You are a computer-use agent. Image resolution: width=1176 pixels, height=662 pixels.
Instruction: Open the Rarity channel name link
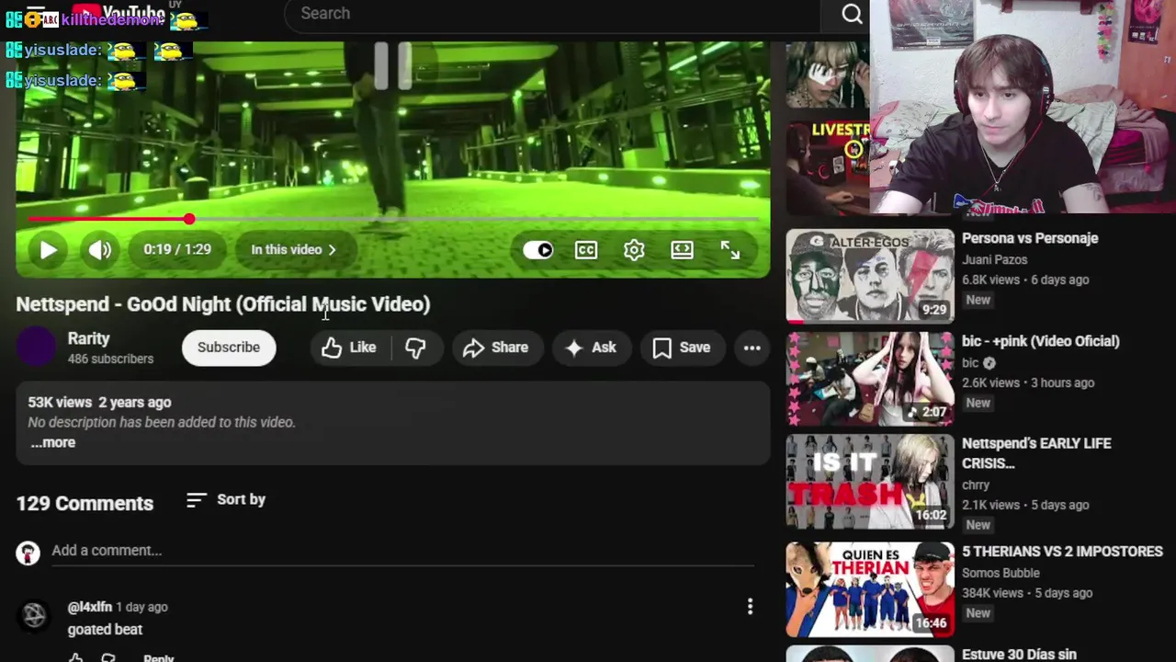coord(88,338)
